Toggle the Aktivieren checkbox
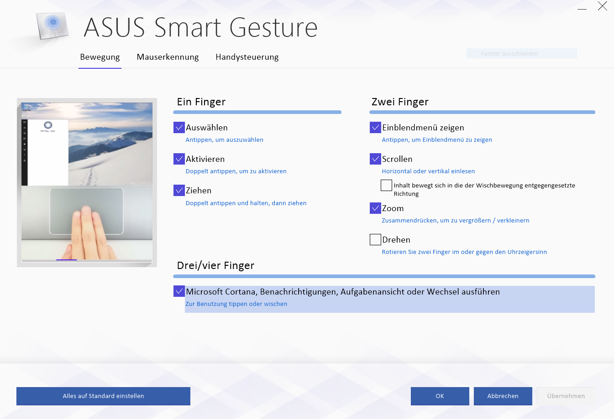The image size is (614, 419). 179,159
